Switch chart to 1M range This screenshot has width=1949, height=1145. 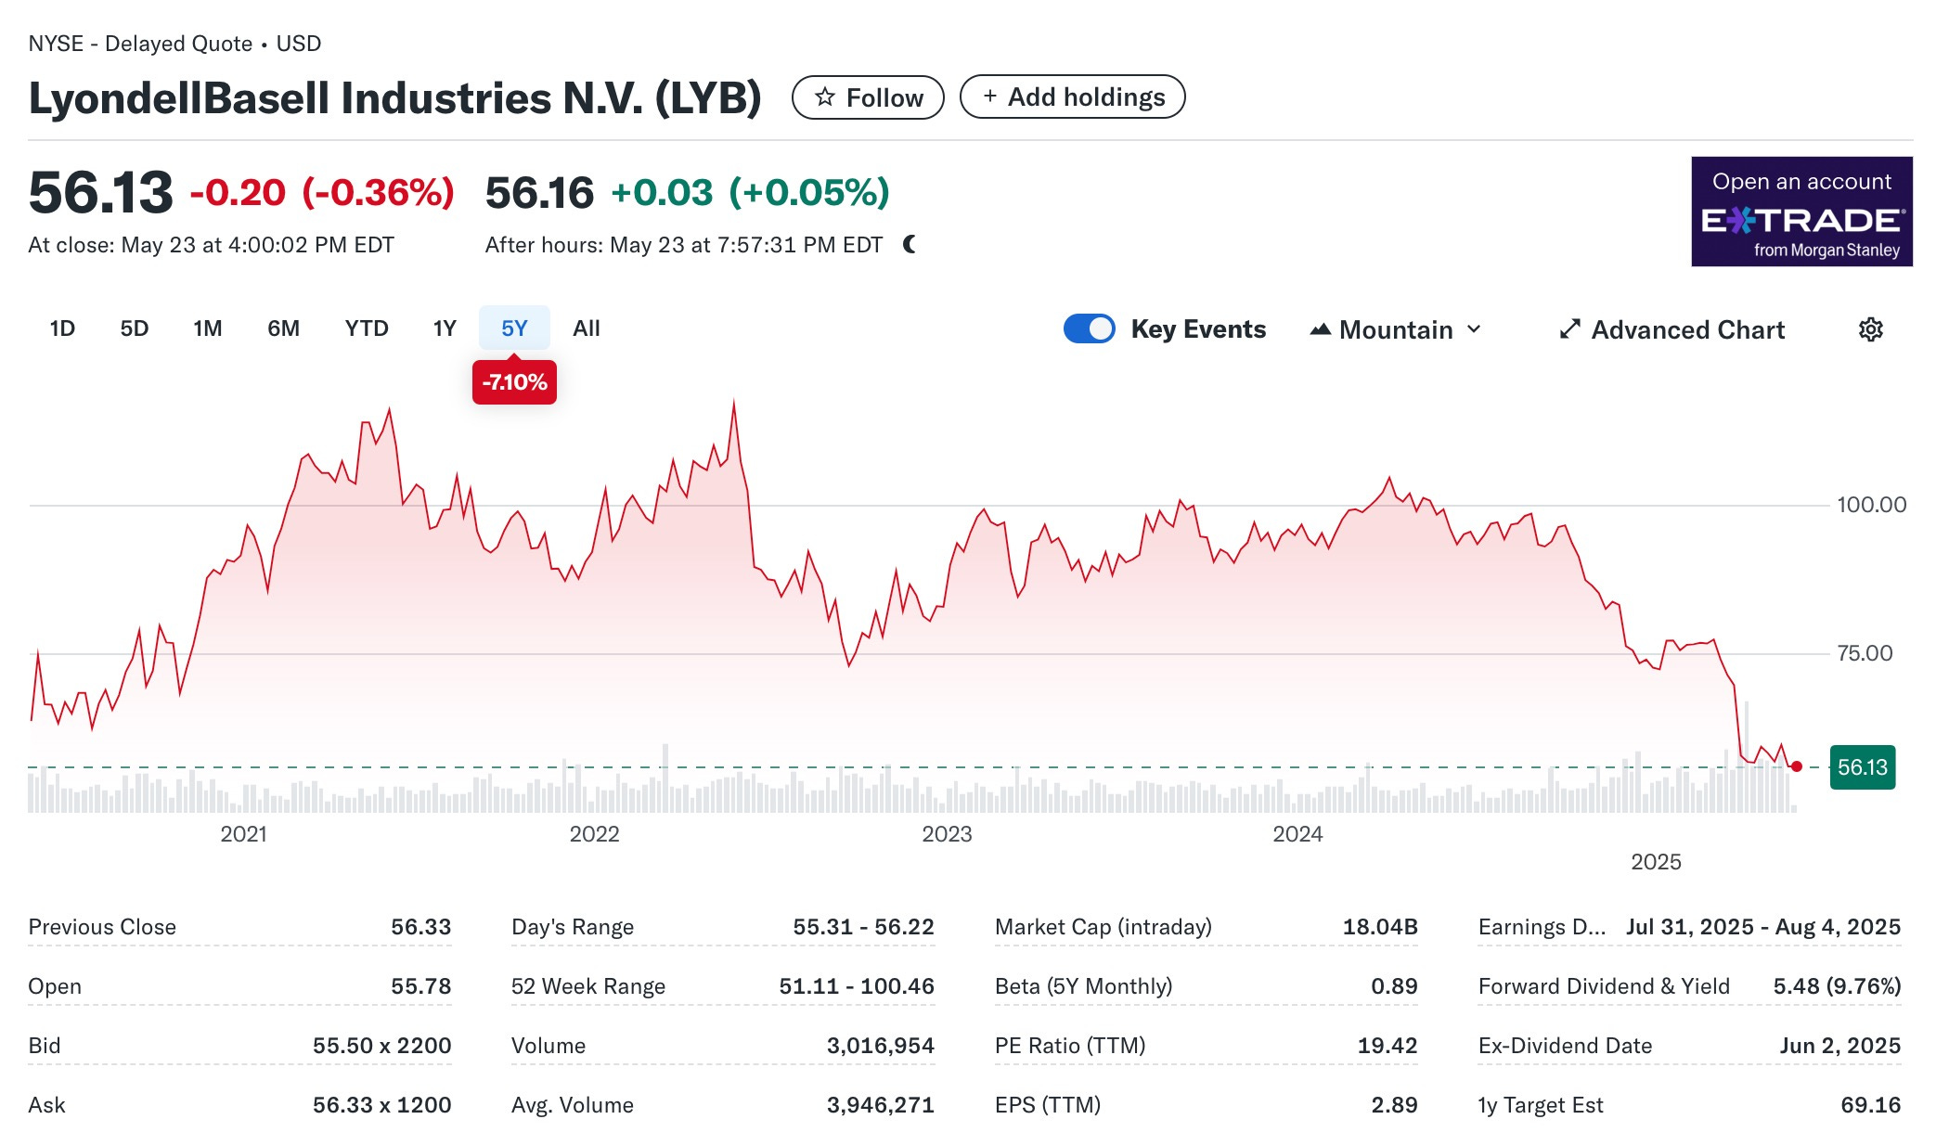208,328
